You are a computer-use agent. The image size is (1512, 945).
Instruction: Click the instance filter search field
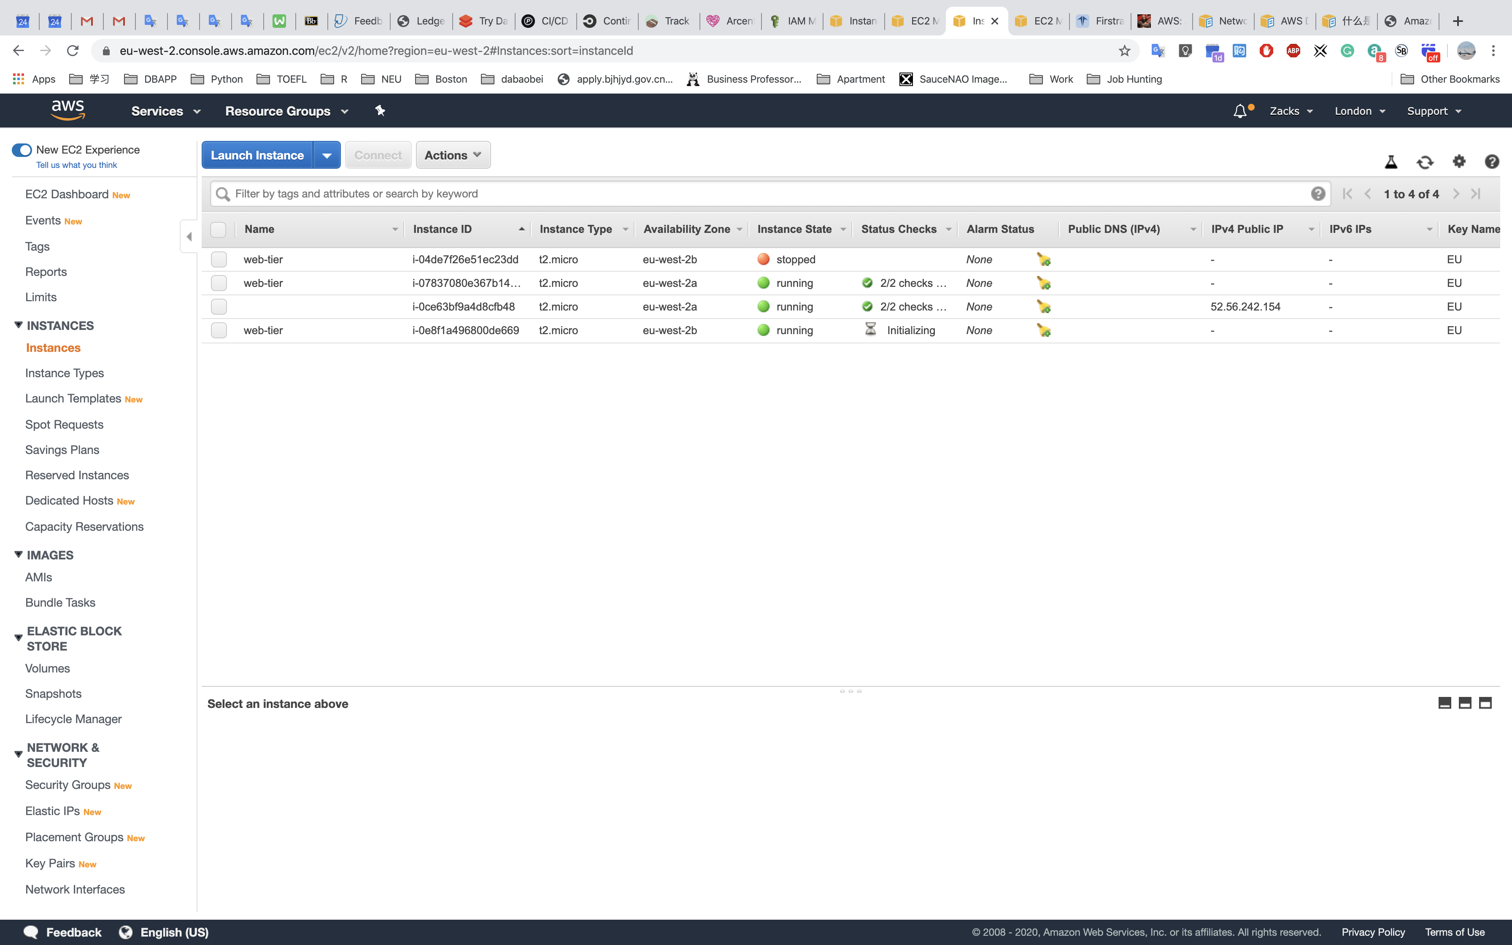tap(769, 194)
